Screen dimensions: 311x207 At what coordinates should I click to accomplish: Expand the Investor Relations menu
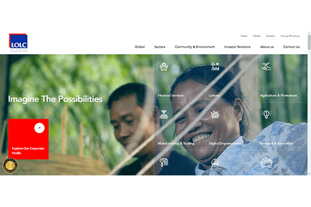tap(237, 47)
